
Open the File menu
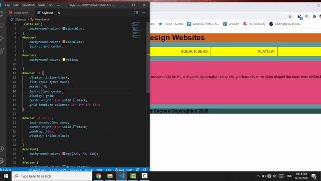7,5
